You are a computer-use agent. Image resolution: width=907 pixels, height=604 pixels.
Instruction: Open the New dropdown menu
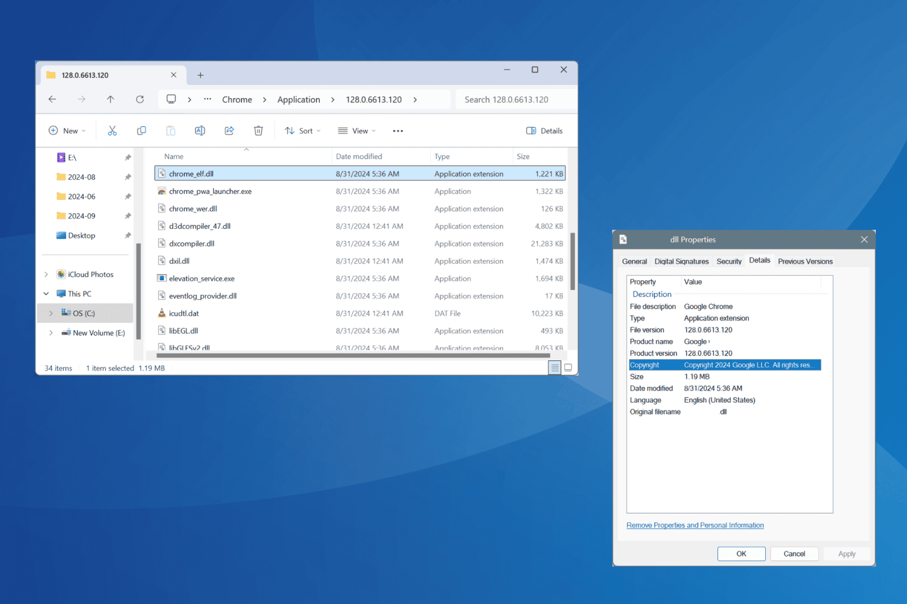pos(67,131)
